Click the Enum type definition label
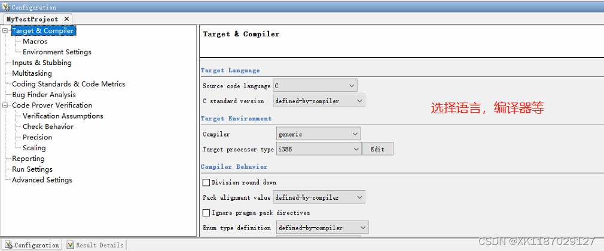The image size is (604, 251). point(236,228)
